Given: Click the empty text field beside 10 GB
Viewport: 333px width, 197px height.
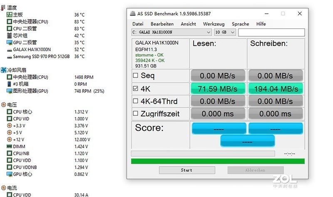Looking at the screenshot, I should pyautogui.click(x=271, y=32).
